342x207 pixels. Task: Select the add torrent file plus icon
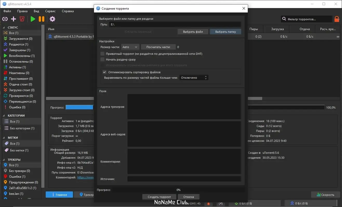[13, 19]
